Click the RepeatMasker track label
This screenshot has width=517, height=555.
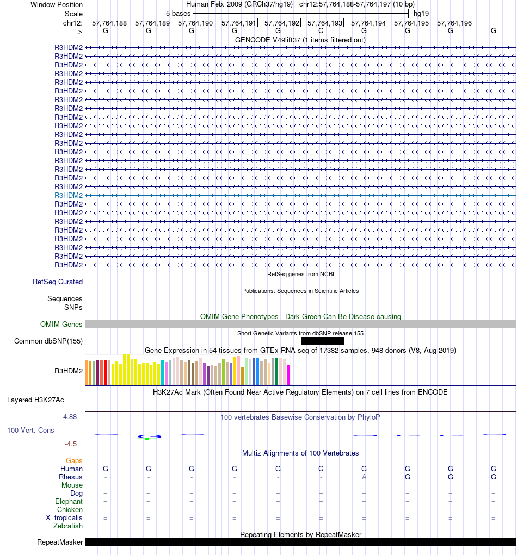[60, 542]
